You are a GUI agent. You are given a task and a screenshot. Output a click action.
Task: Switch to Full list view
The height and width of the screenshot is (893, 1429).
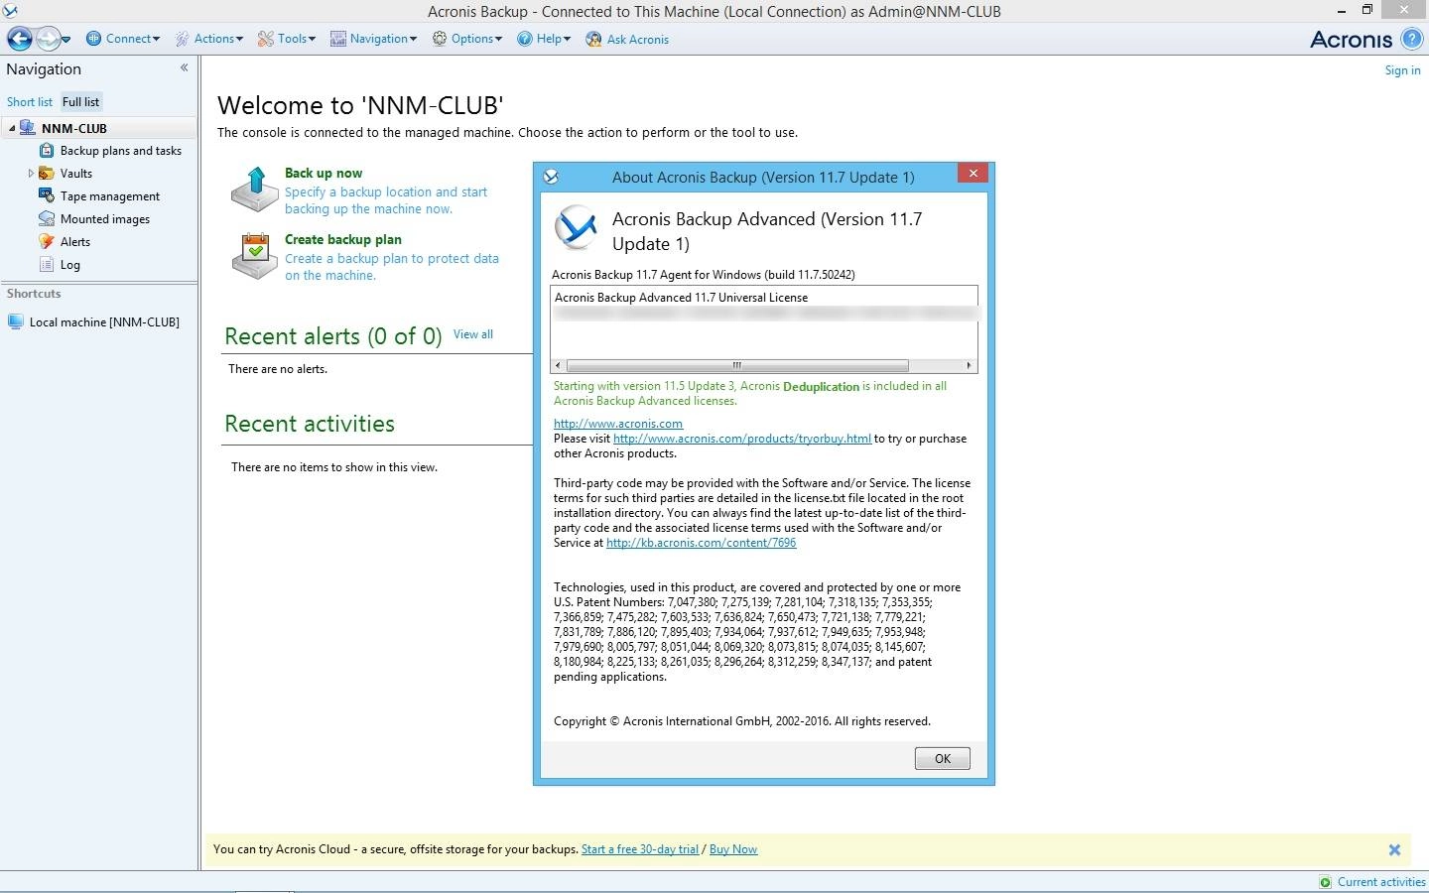pos(80,102)
